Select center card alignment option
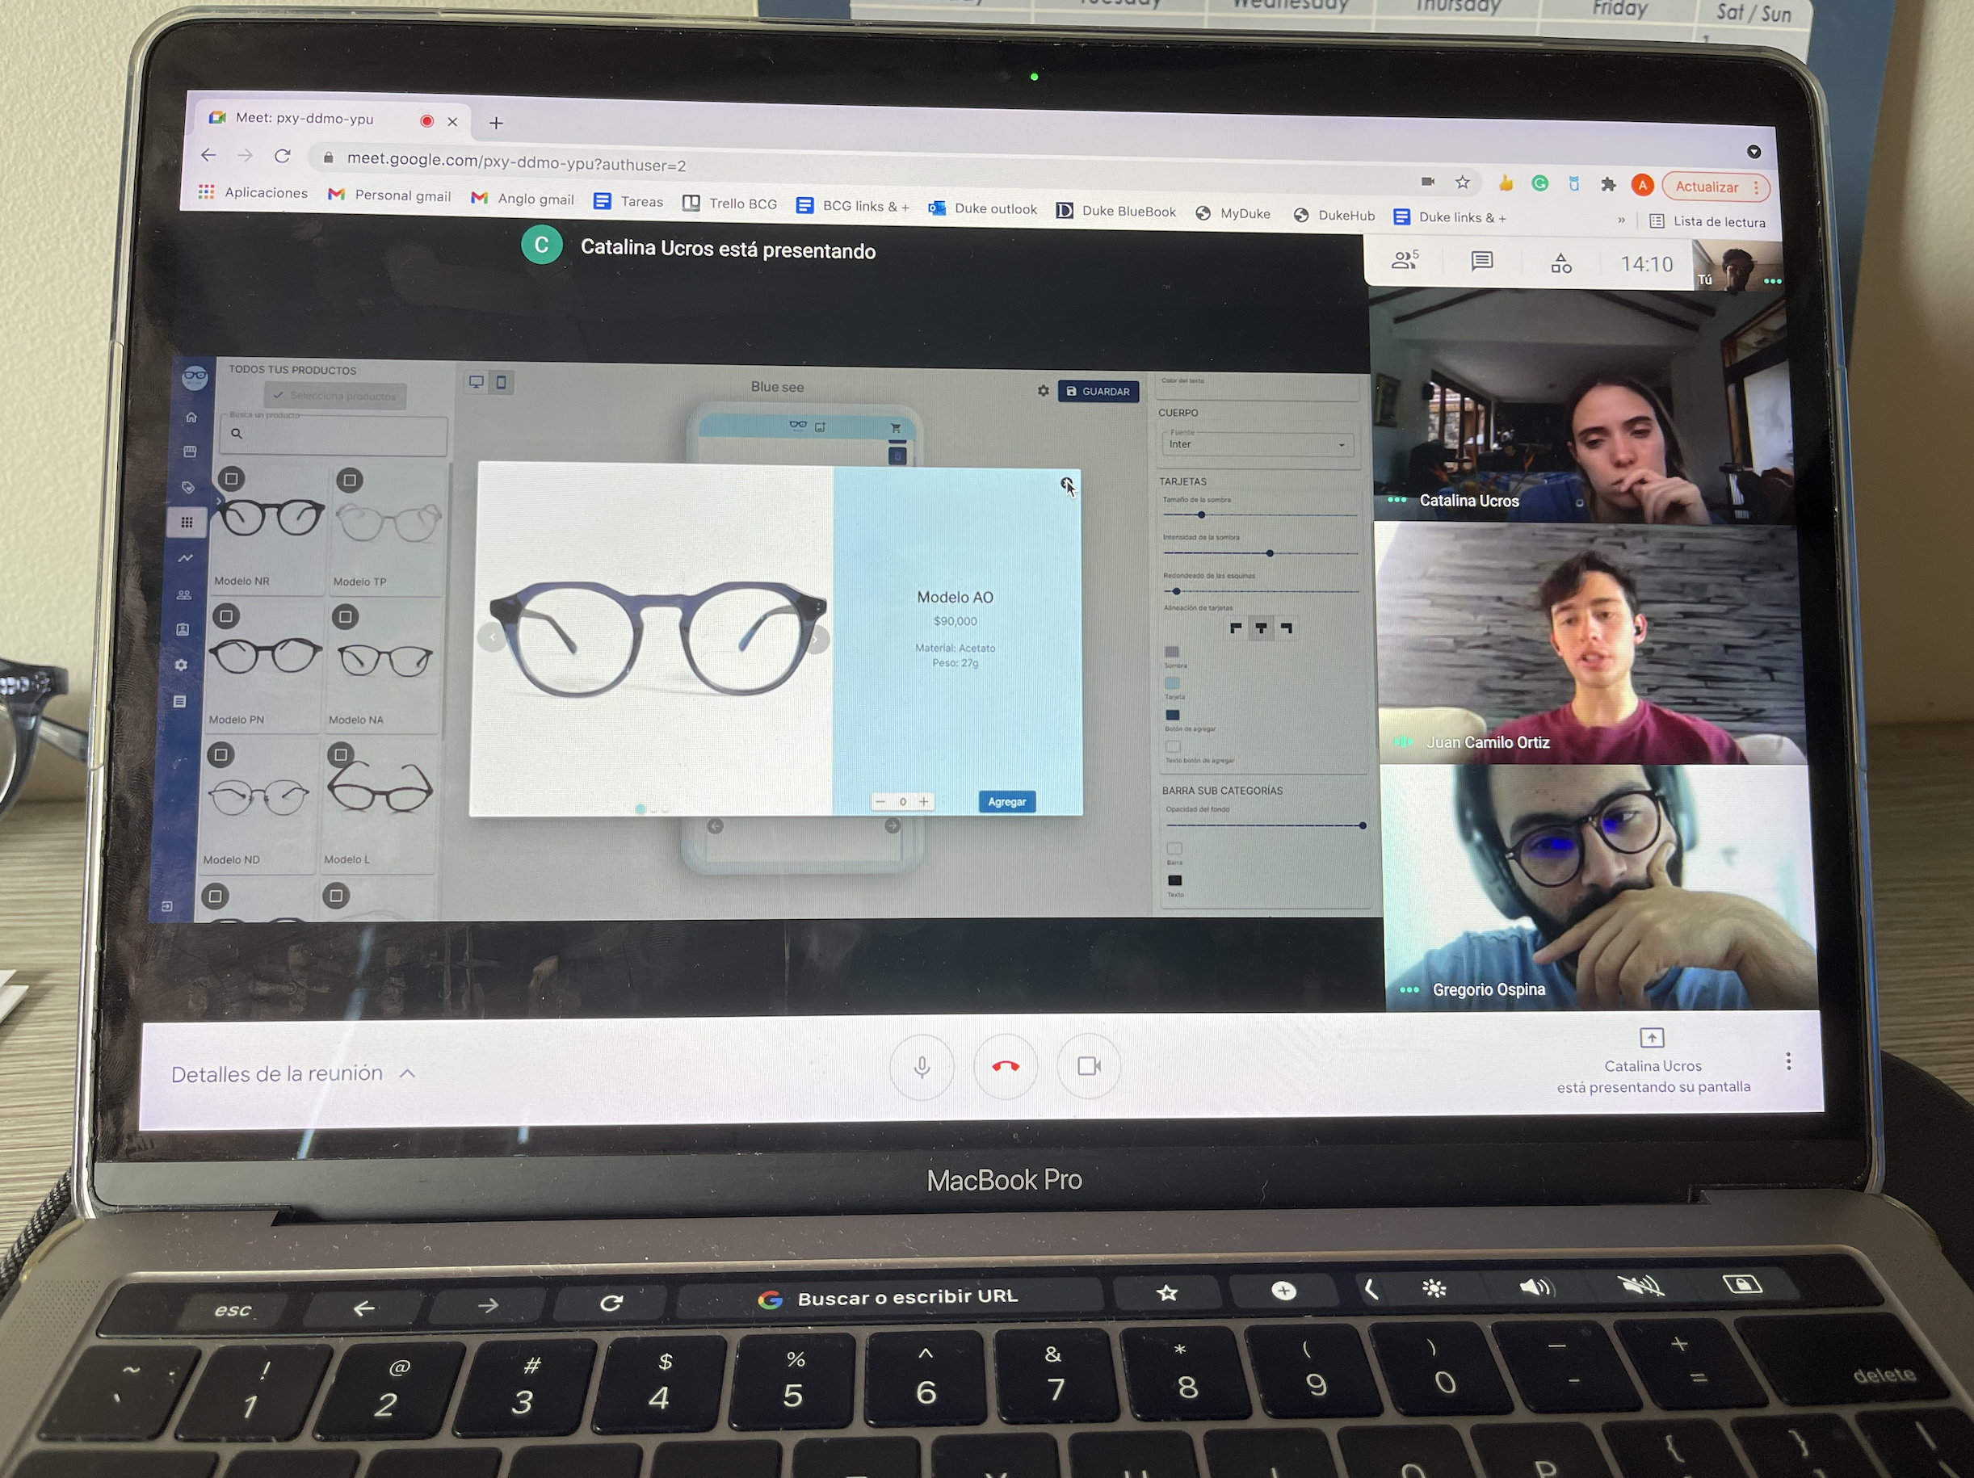 1260,628
